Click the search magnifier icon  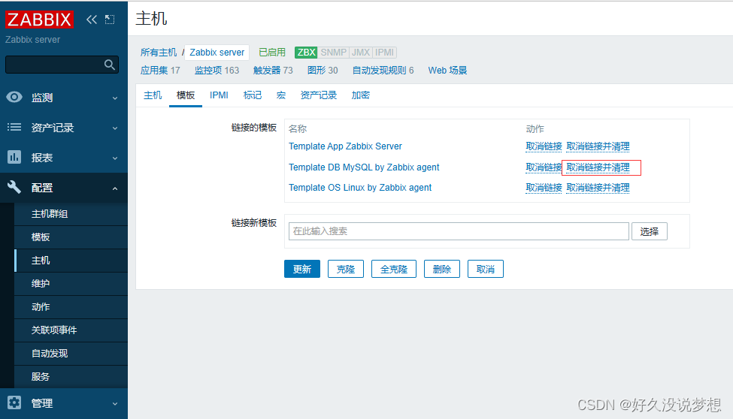(x=110, y=65)
